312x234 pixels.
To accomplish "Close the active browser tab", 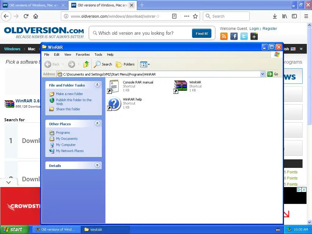I will point(132,5).
